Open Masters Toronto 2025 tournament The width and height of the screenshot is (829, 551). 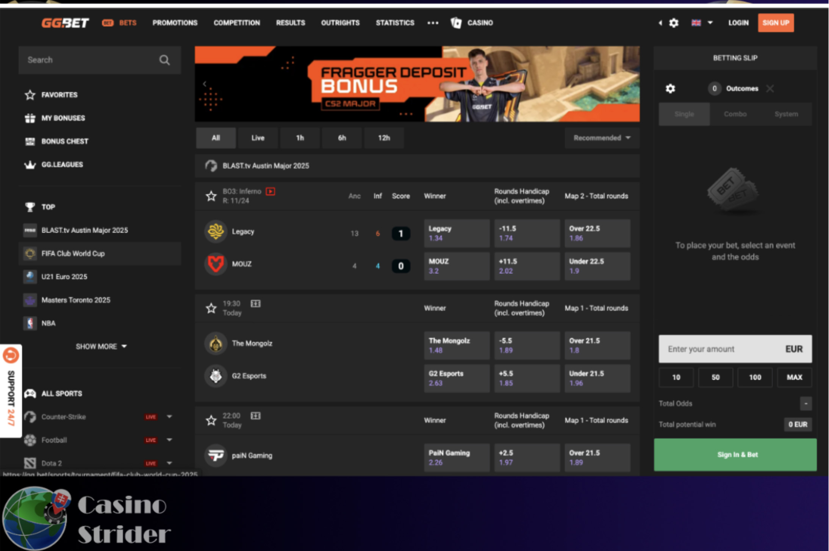coord(100,300)
